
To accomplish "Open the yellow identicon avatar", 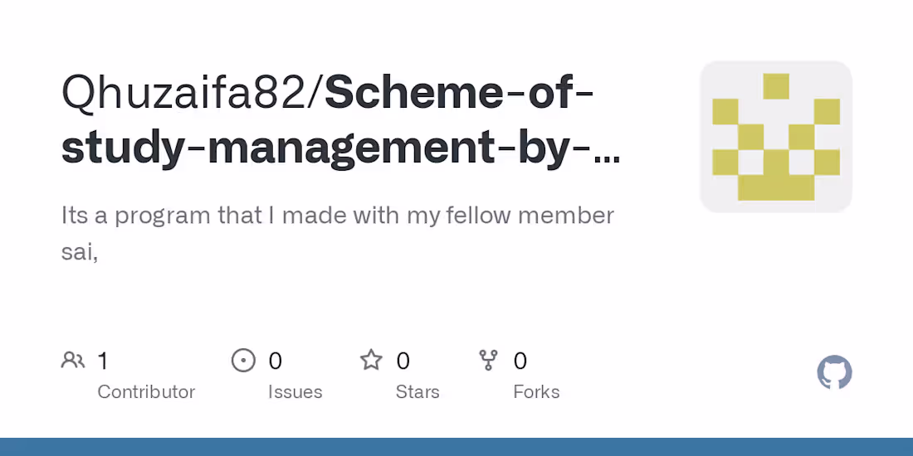I will tap(776, 137).
